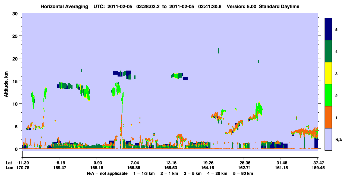Click longitude value 164.16
This screenshot has width=353, height=181.
pyautogui.click(x=207, y=168)
